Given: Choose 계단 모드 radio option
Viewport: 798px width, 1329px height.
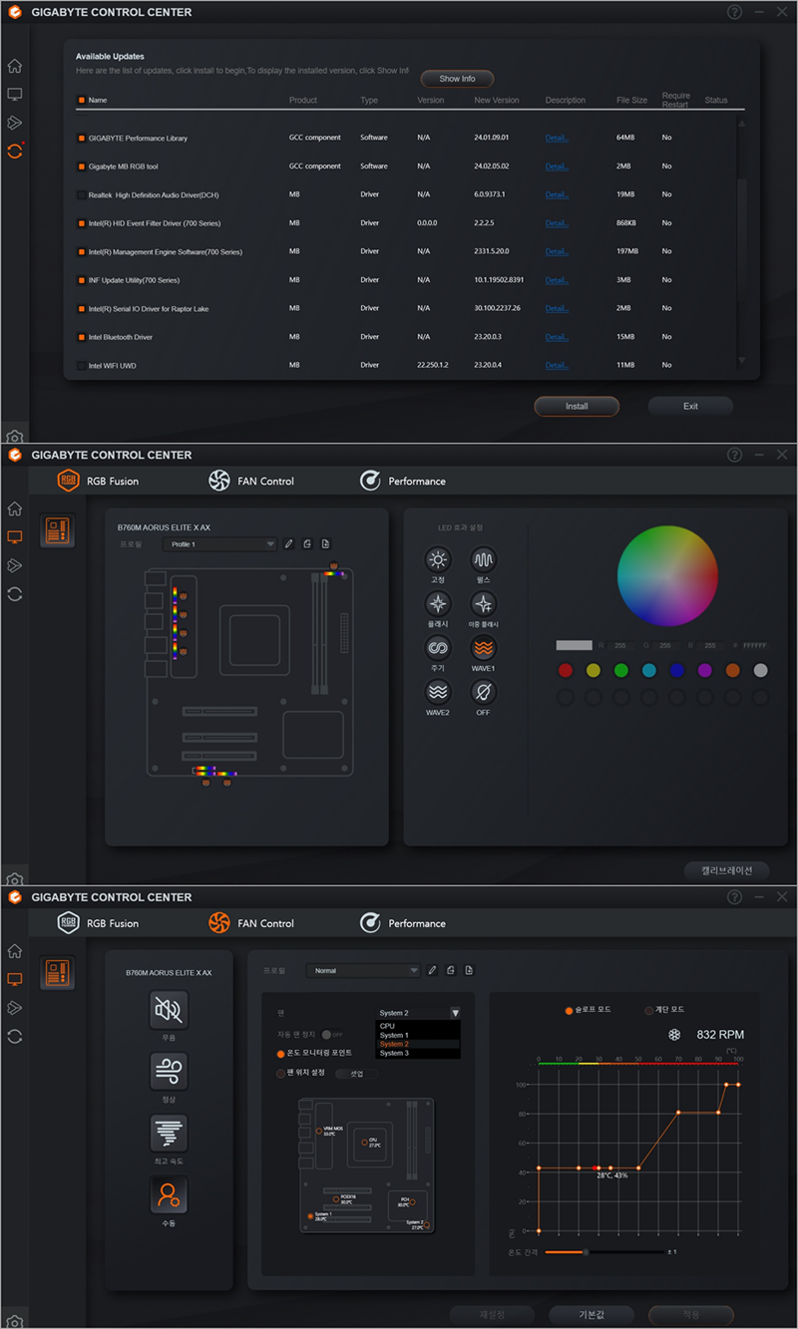Looking at the screenshot, I should point(649,1010).
